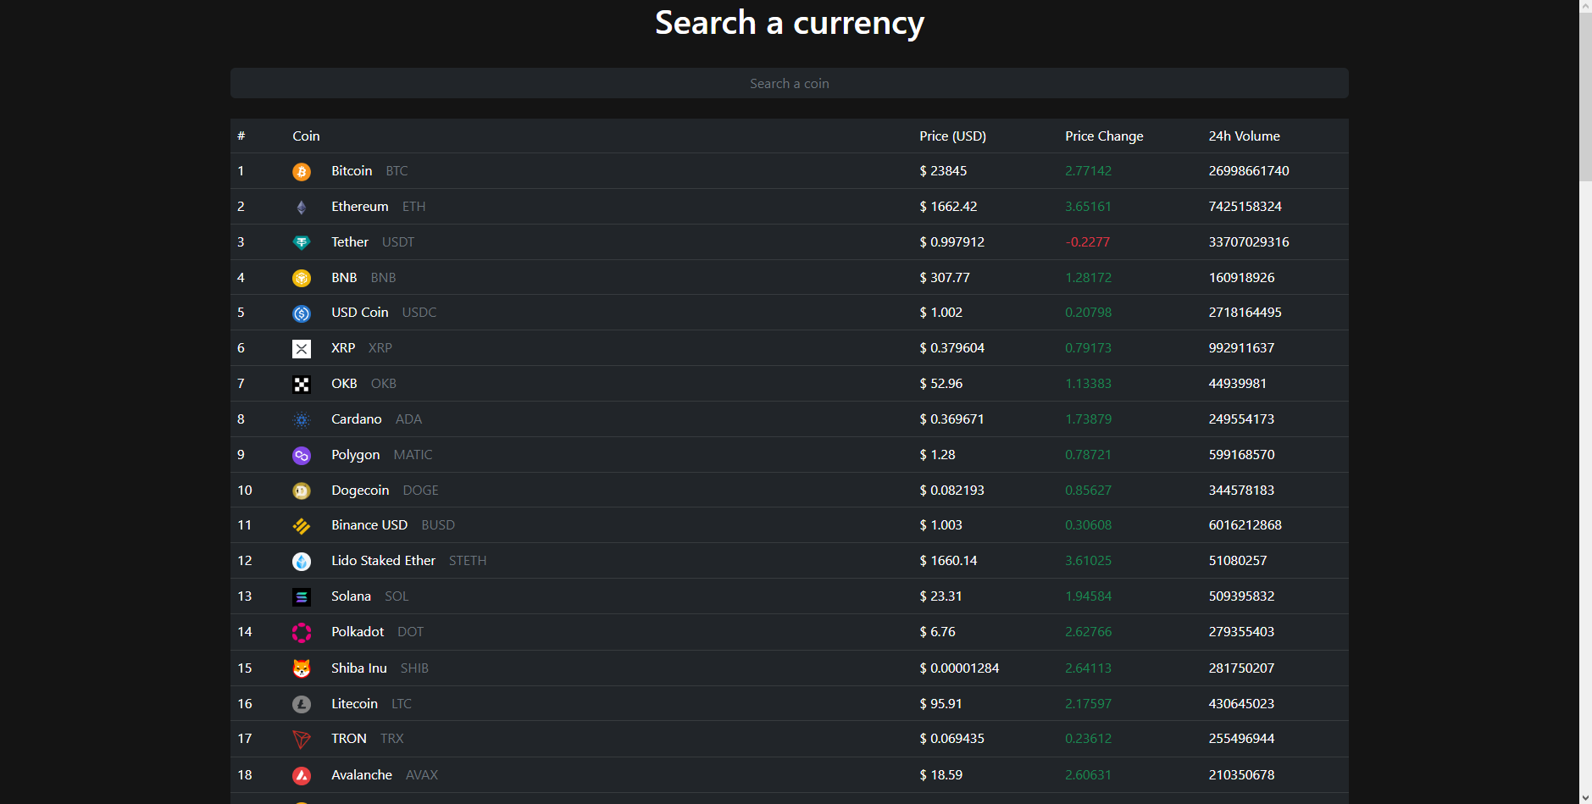The width and height of the screenshot is (1592, 804).
Task: Click Litecoin volume 430645023
Action: click(x=1241, y=704)
